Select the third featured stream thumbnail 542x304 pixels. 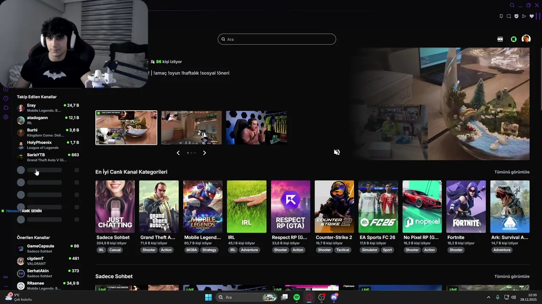point(257,128)
